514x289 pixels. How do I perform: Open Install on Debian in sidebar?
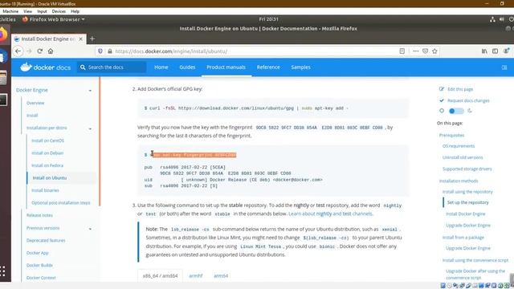pyautogui.click(x=47, y=153)
